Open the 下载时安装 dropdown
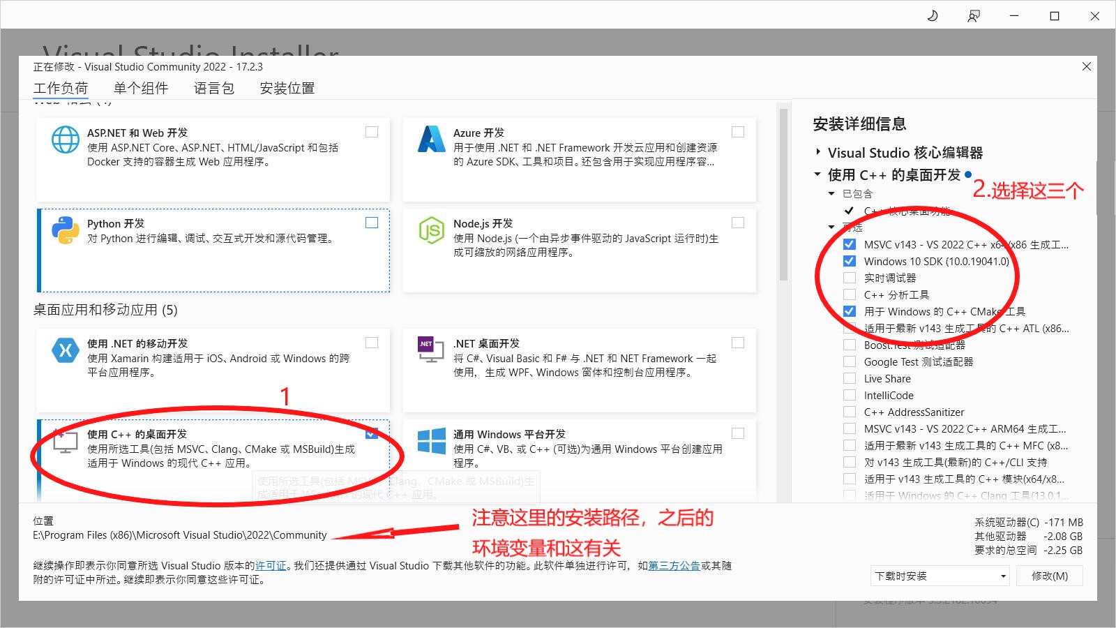The image size is (1116, 628). 940,576
